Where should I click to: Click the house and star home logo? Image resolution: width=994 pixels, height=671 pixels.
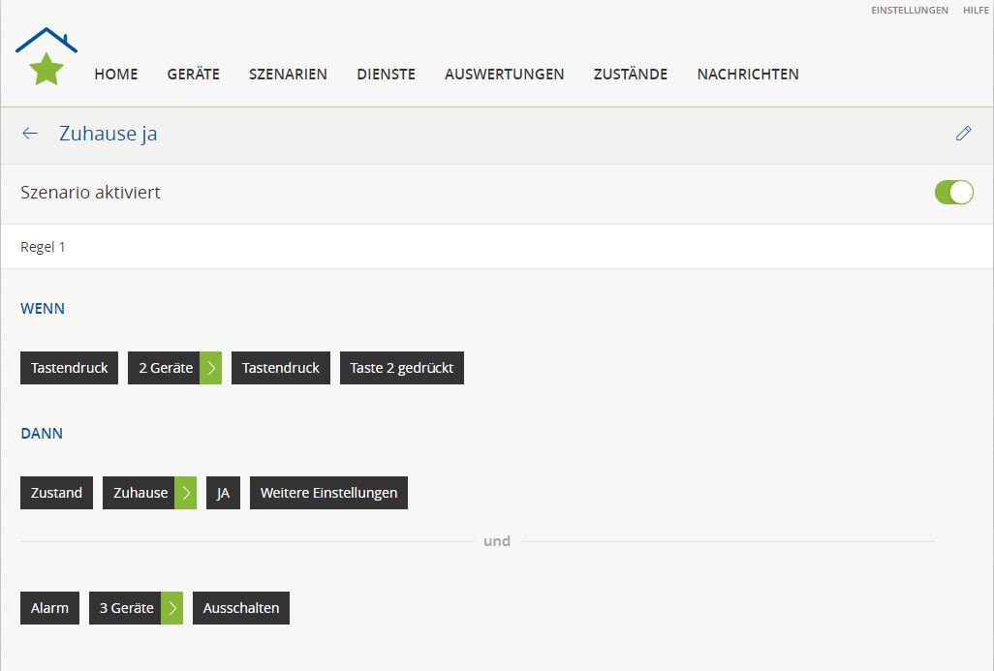[x=47, y=56]
